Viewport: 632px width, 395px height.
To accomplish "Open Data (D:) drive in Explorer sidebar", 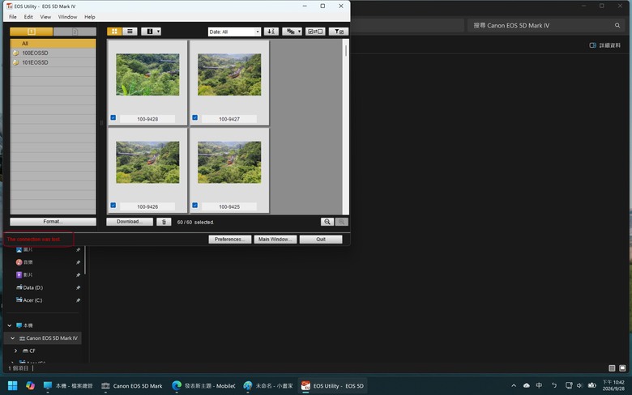I will [x=29, y=287].
